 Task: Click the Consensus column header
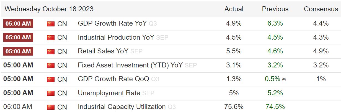pyautogui.click(x=321, y=9)
